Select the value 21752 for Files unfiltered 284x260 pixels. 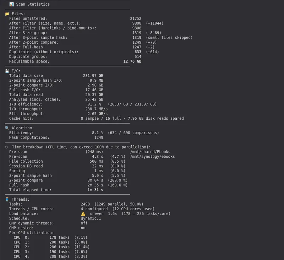pyautogui.click(x=136, y=18)
